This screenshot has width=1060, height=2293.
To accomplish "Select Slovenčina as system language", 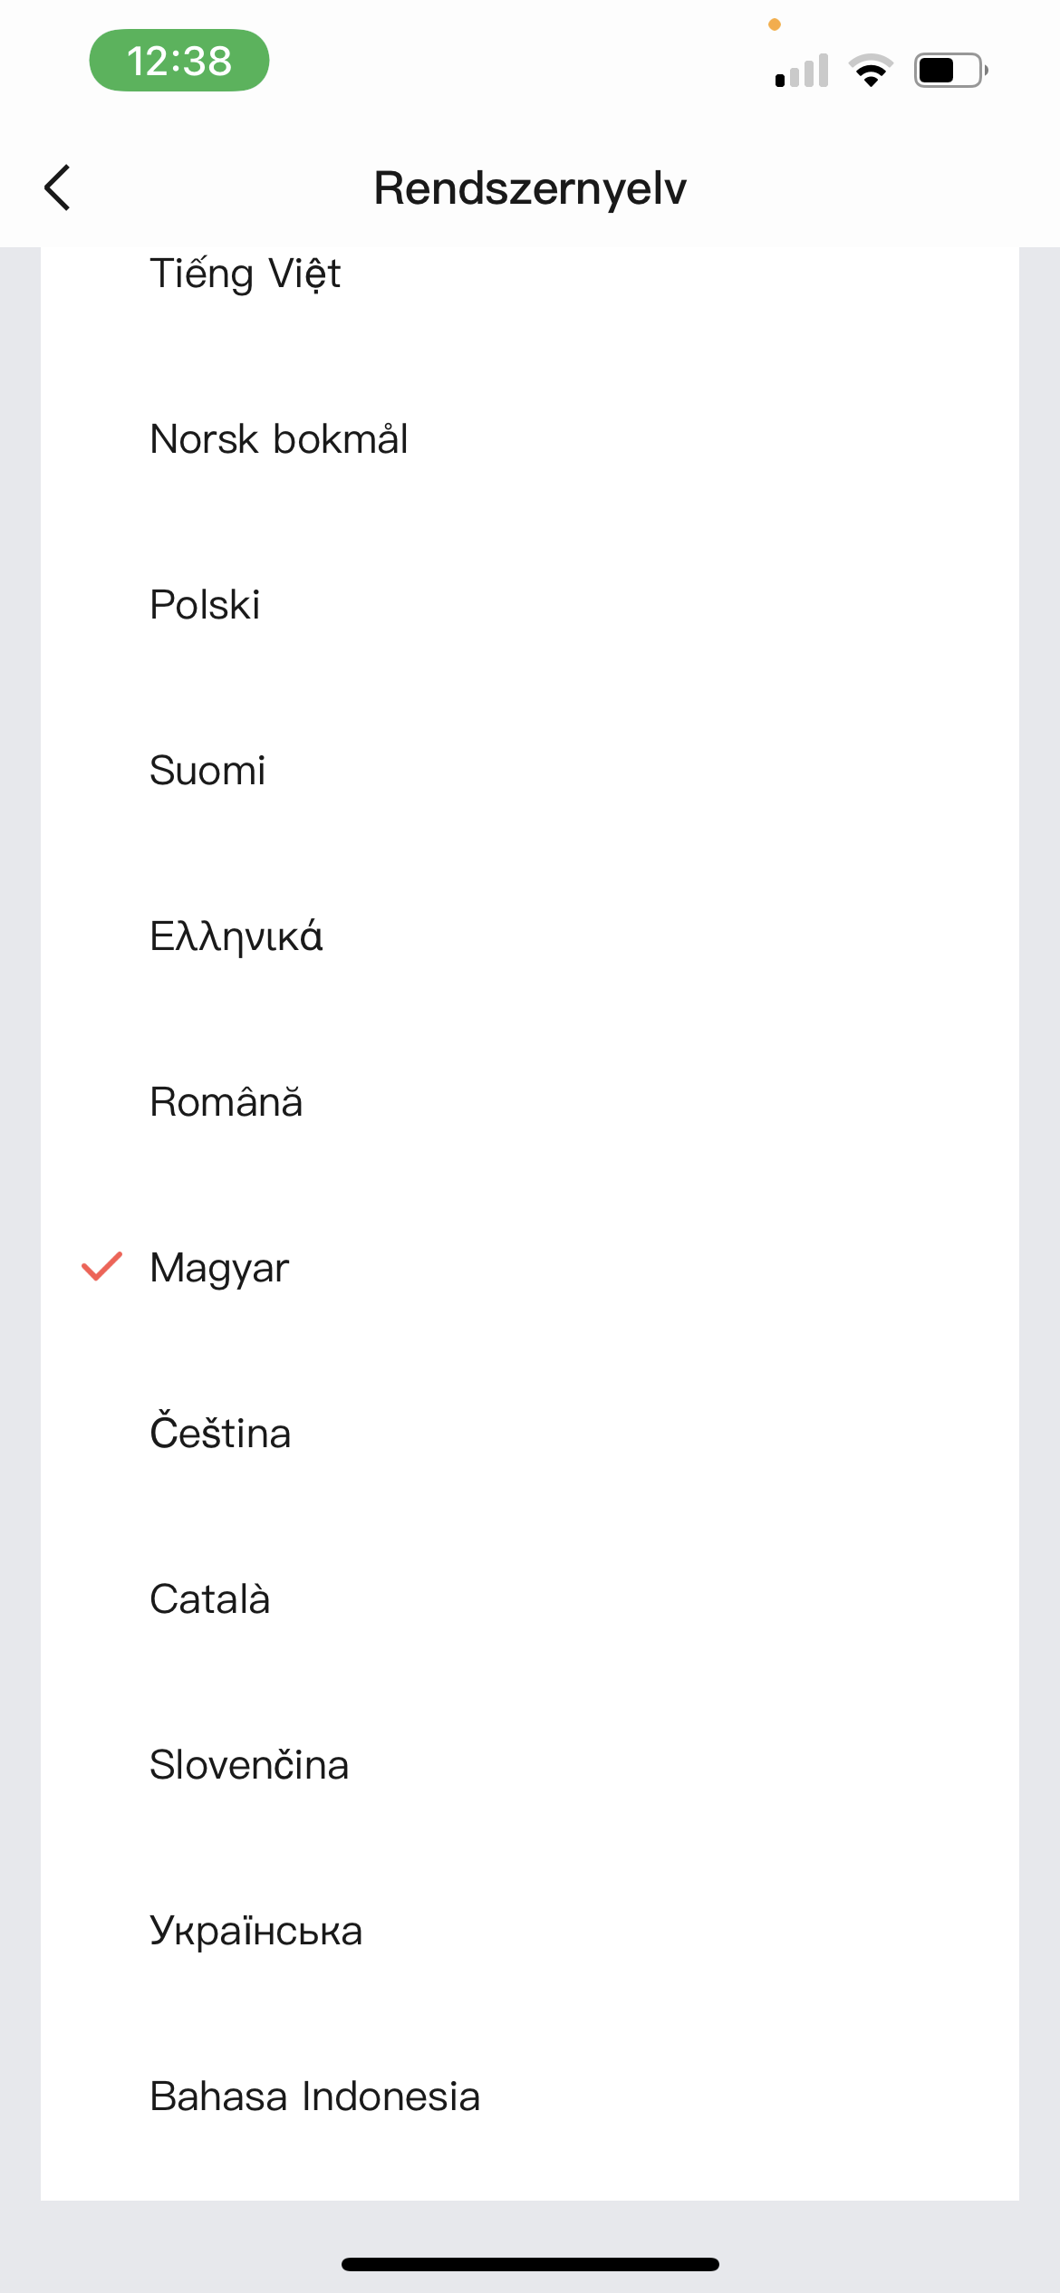I will (249, 1765).
